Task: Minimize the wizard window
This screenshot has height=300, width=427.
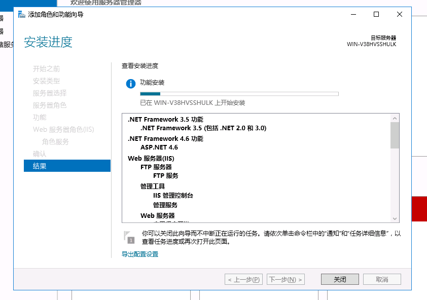Action: point(353,14)
